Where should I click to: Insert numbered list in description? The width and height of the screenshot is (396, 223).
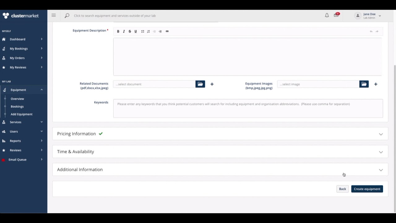[148, 31]
